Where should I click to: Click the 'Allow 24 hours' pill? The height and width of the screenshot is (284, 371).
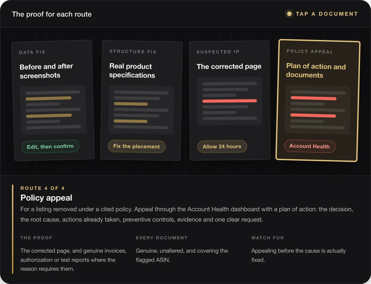pos(222,146)
